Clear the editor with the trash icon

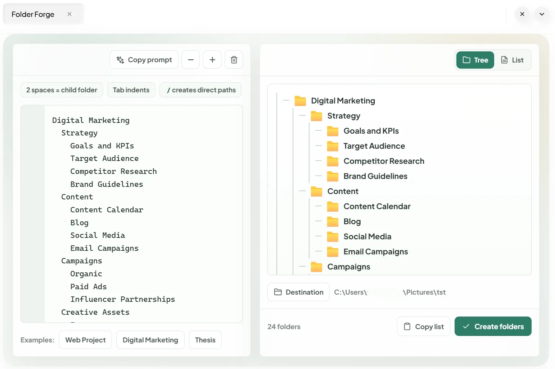pyautogui.click(x=234, y=60)
